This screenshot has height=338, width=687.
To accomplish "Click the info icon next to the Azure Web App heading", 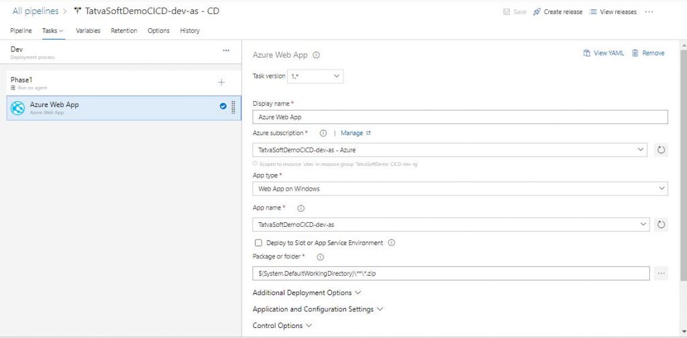I will (x=317, y=55).
